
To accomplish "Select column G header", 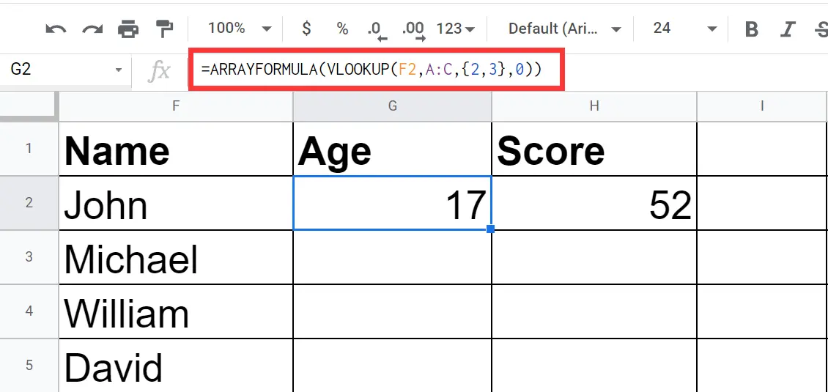I will coord(392,106).
